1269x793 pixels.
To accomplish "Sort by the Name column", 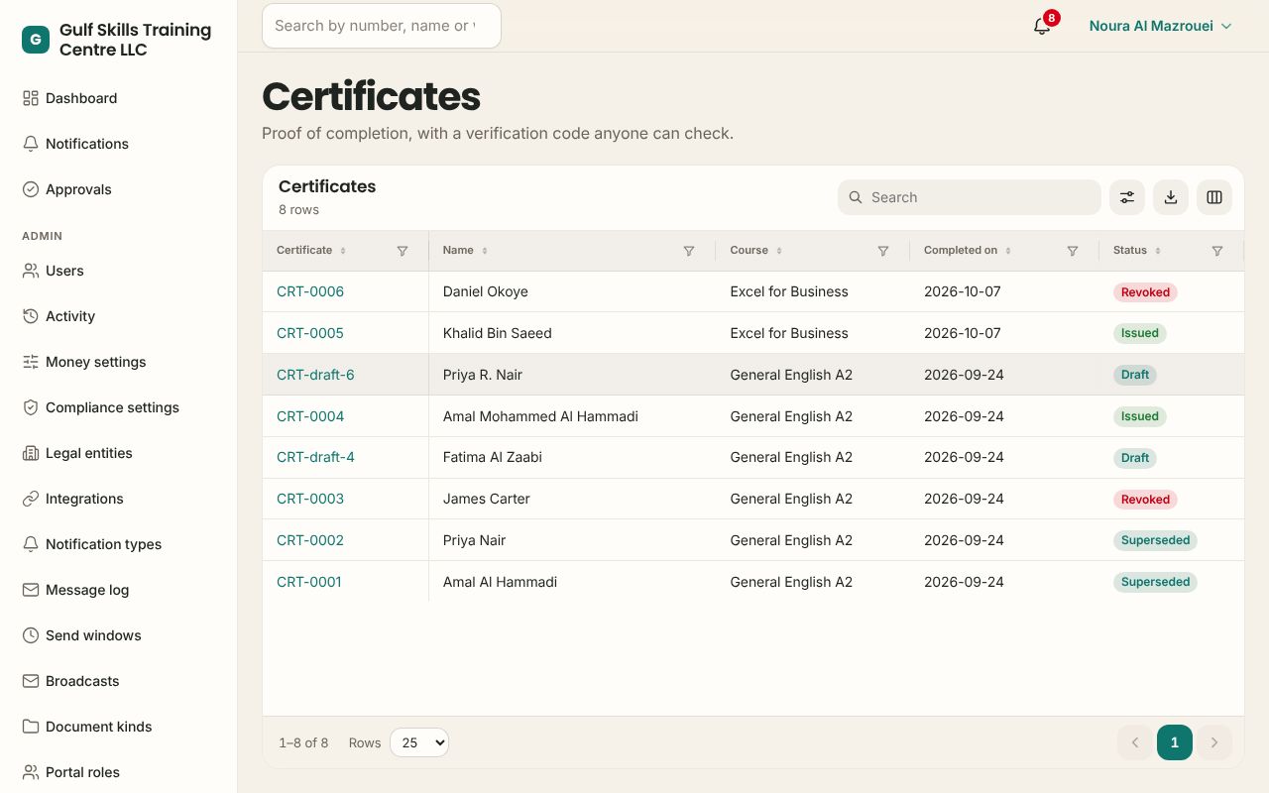I will [465, 251].
